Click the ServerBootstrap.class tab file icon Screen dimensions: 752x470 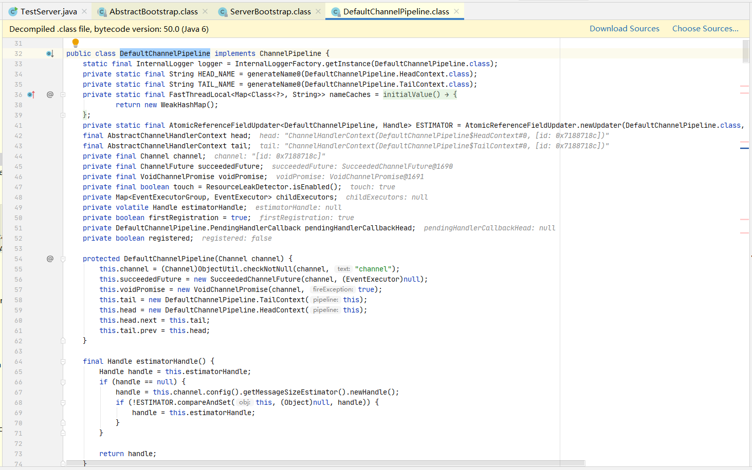pos(223,11)
